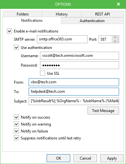Screen dimensions: 126x164
Task: Uncheck Suppress notifications until last retry
Action: coord(16,138)
